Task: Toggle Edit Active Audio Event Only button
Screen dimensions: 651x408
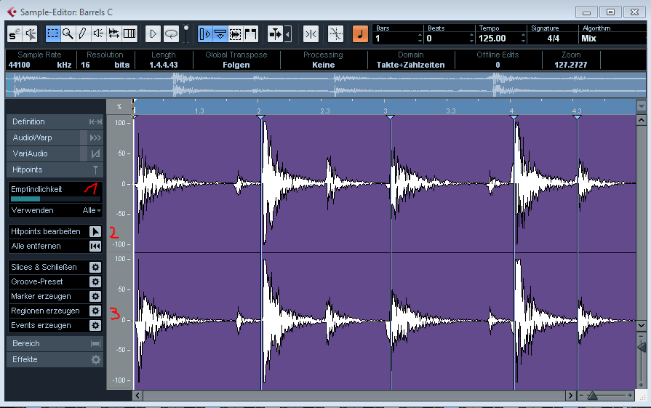Action: (x=220, y=34)
